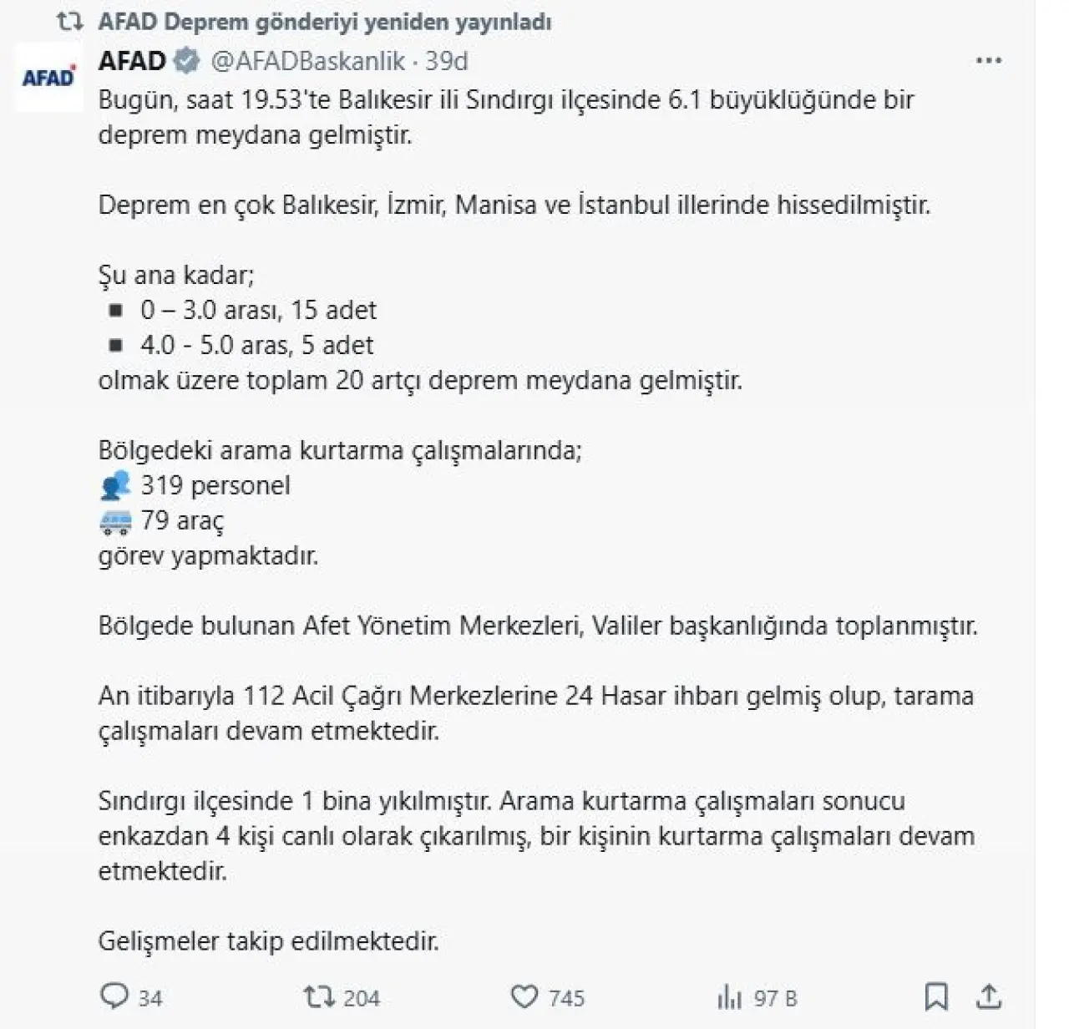View tweet analytics bar chart icon
This screenshot has height=1029, width=1069.
[x=729, y=996]
